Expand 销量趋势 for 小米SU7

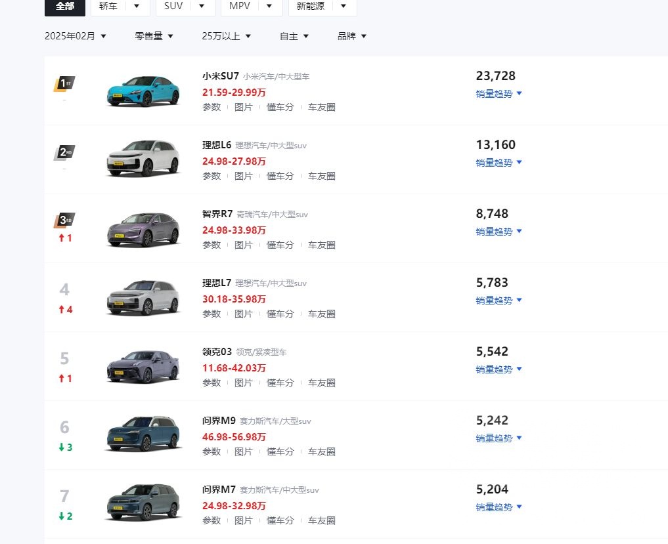coord(499,94)
